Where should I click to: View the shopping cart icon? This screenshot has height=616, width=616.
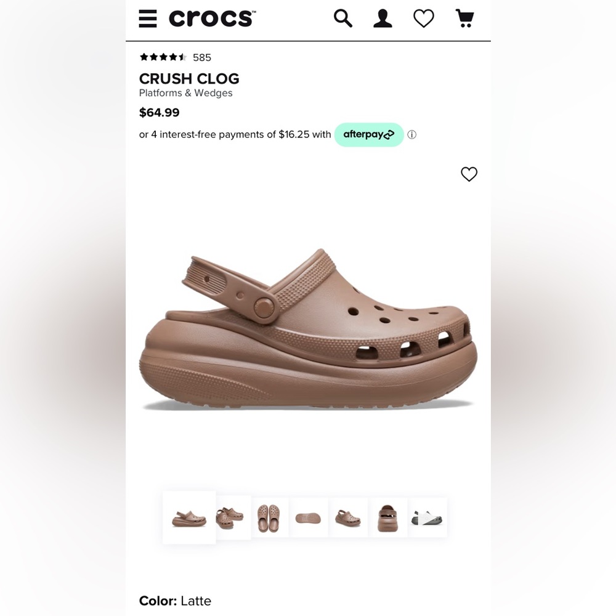coord(464,18)
